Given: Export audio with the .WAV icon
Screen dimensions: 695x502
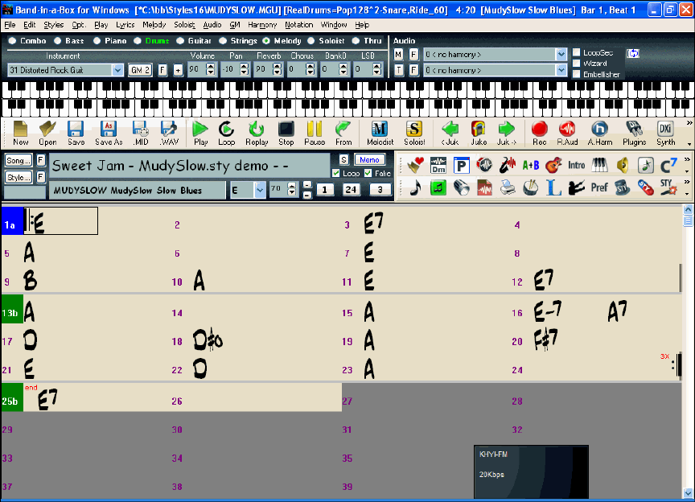Looking at the screenshot, I should tap(169, 133).
